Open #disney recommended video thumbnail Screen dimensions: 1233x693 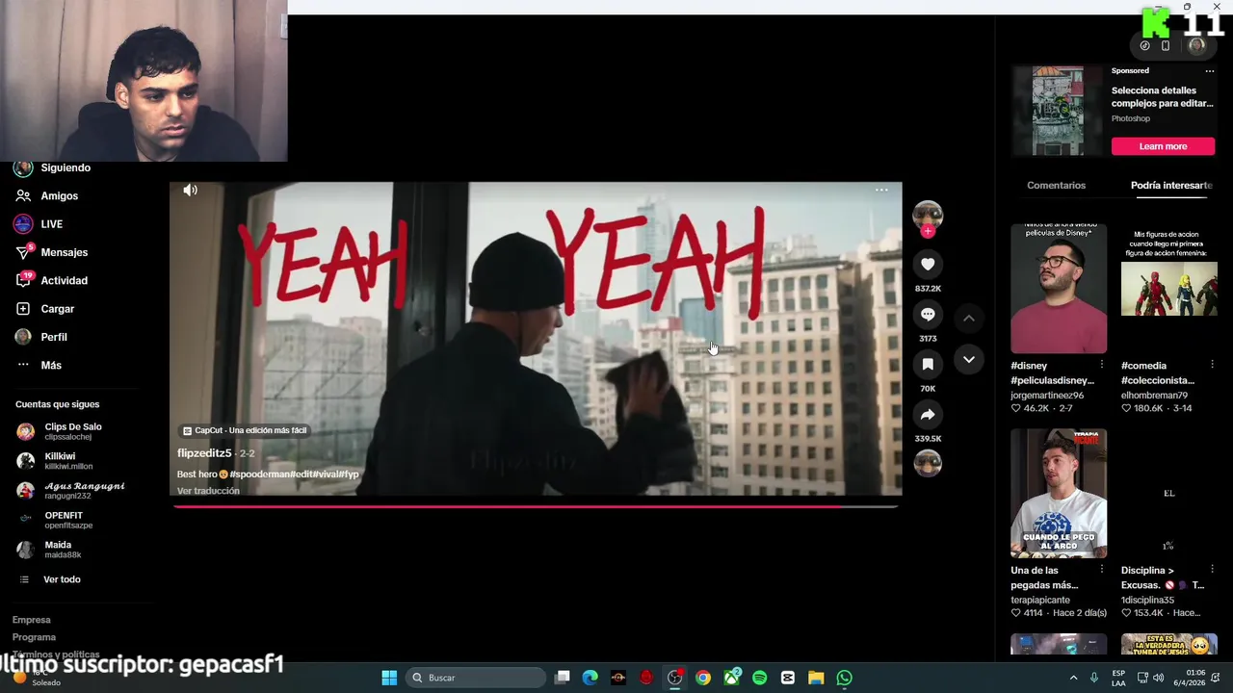[x=1059, y=289]
